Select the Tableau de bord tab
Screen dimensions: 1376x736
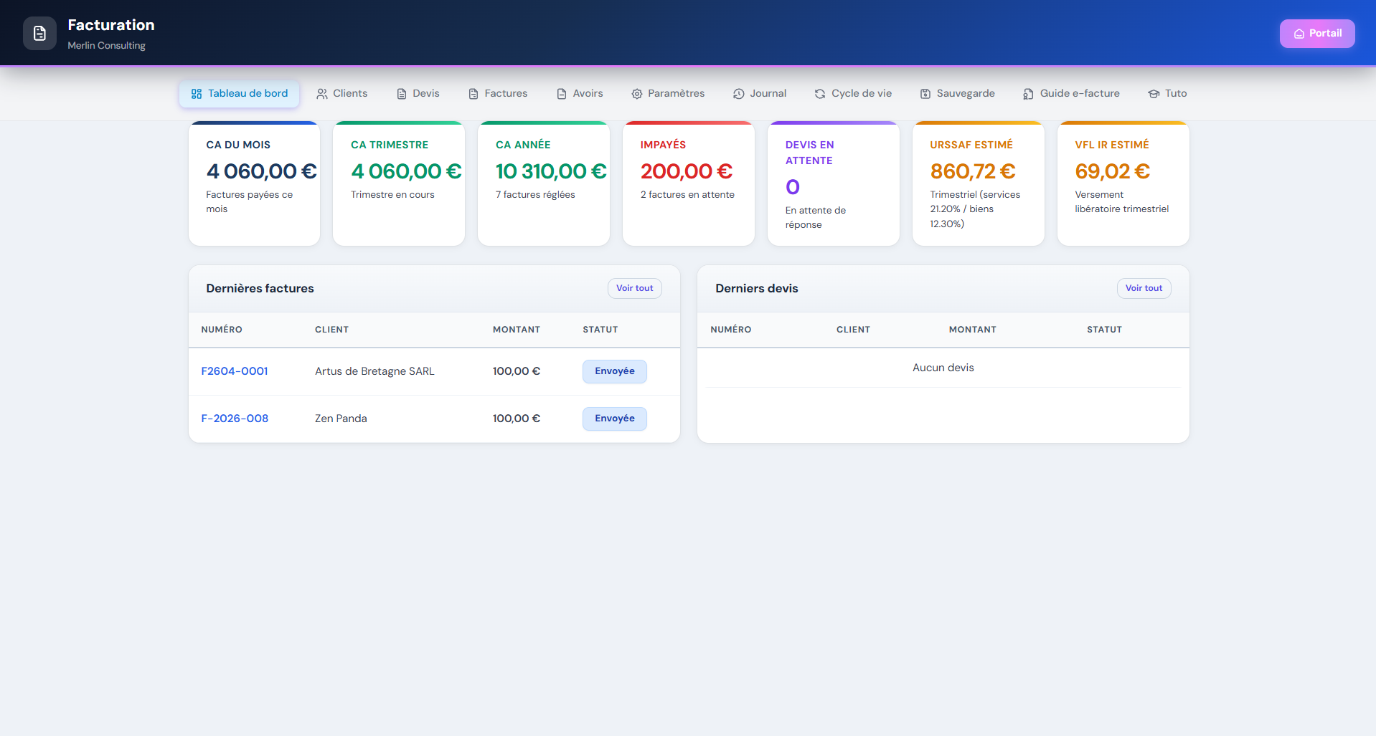pos(239,94)
